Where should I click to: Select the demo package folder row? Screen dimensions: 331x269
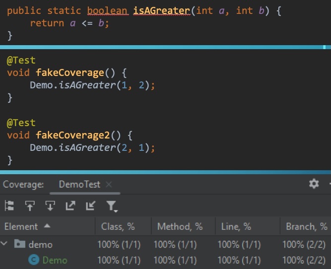tap(40, 244)
